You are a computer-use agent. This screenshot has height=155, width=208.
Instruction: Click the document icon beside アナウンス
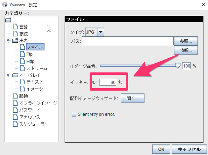coord(15,117)
